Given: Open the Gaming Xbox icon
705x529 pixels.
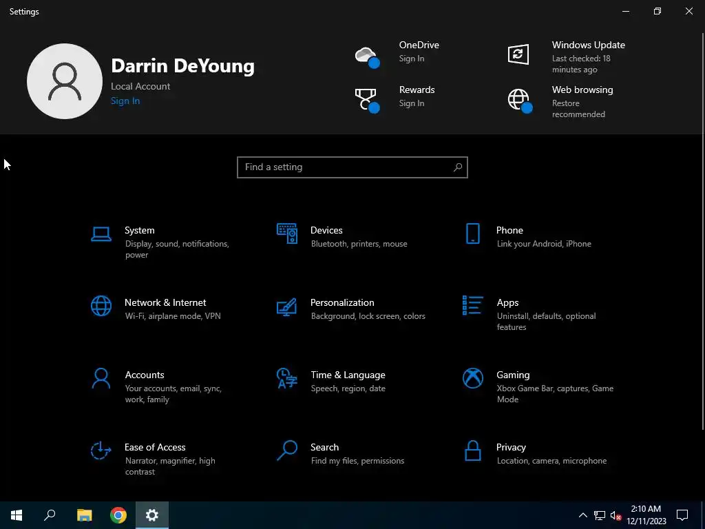Looking at the screenshot, I should pyautogui.click(x=472, y=378).
